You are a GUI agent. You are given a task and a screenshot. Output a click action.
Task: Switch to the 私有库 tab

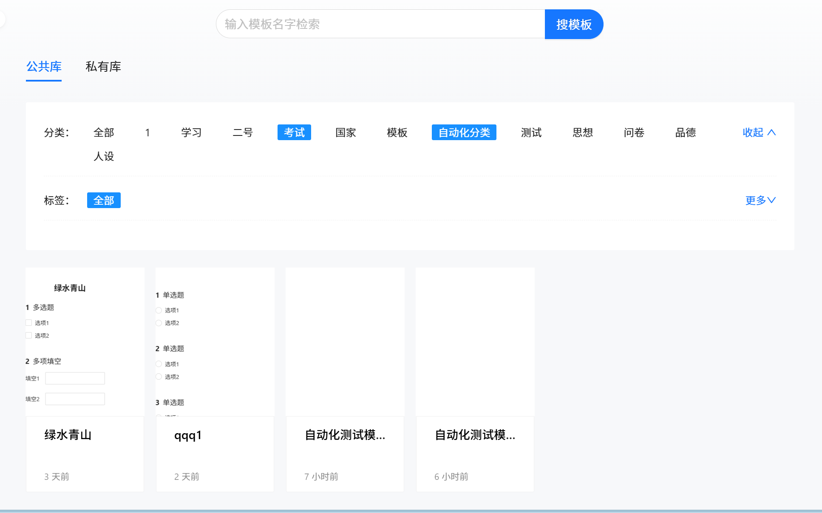(103, 67)
